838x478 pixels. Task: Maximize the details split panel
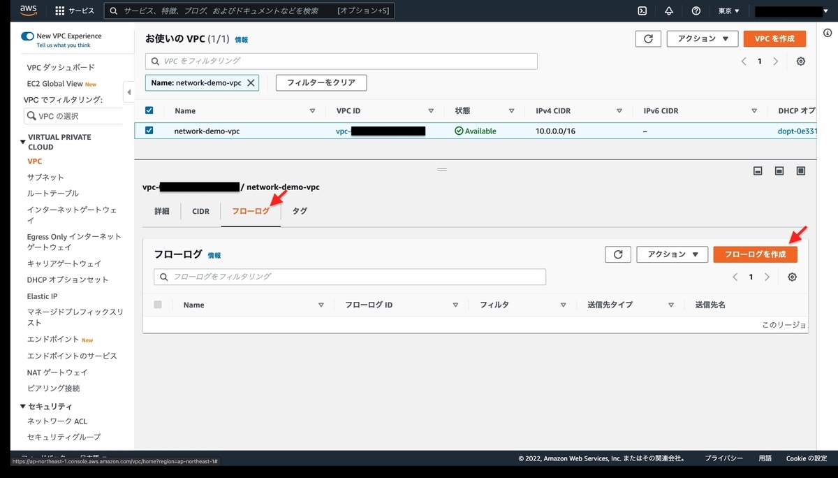[x=801, y=171]
